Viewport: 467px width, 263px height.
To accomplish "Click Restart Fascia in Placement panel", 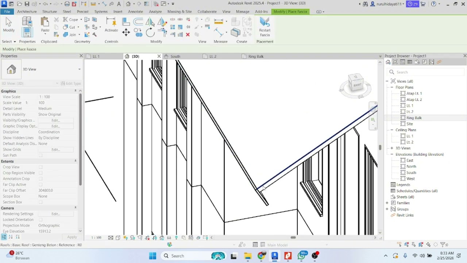I will pyautogui.click(x=265, y=27).
